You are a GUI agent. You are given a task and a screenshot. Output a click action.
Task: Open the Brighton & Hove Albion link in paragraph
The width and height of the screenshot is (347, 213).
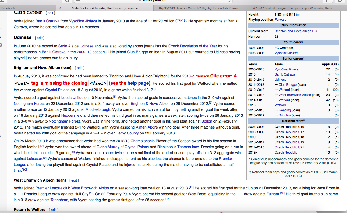[150, 104]
